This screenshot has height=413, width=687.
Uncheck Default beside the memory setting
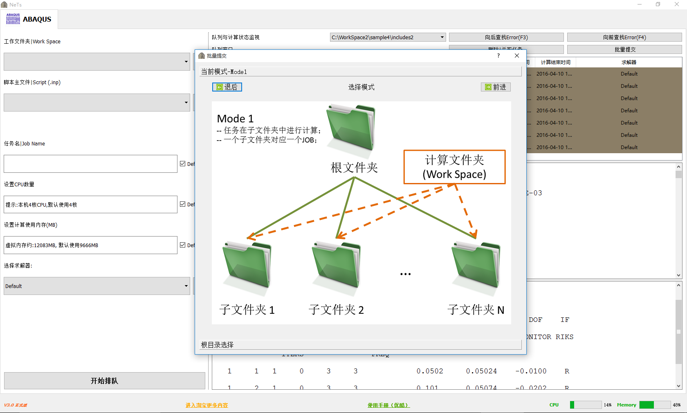(183, 245)
